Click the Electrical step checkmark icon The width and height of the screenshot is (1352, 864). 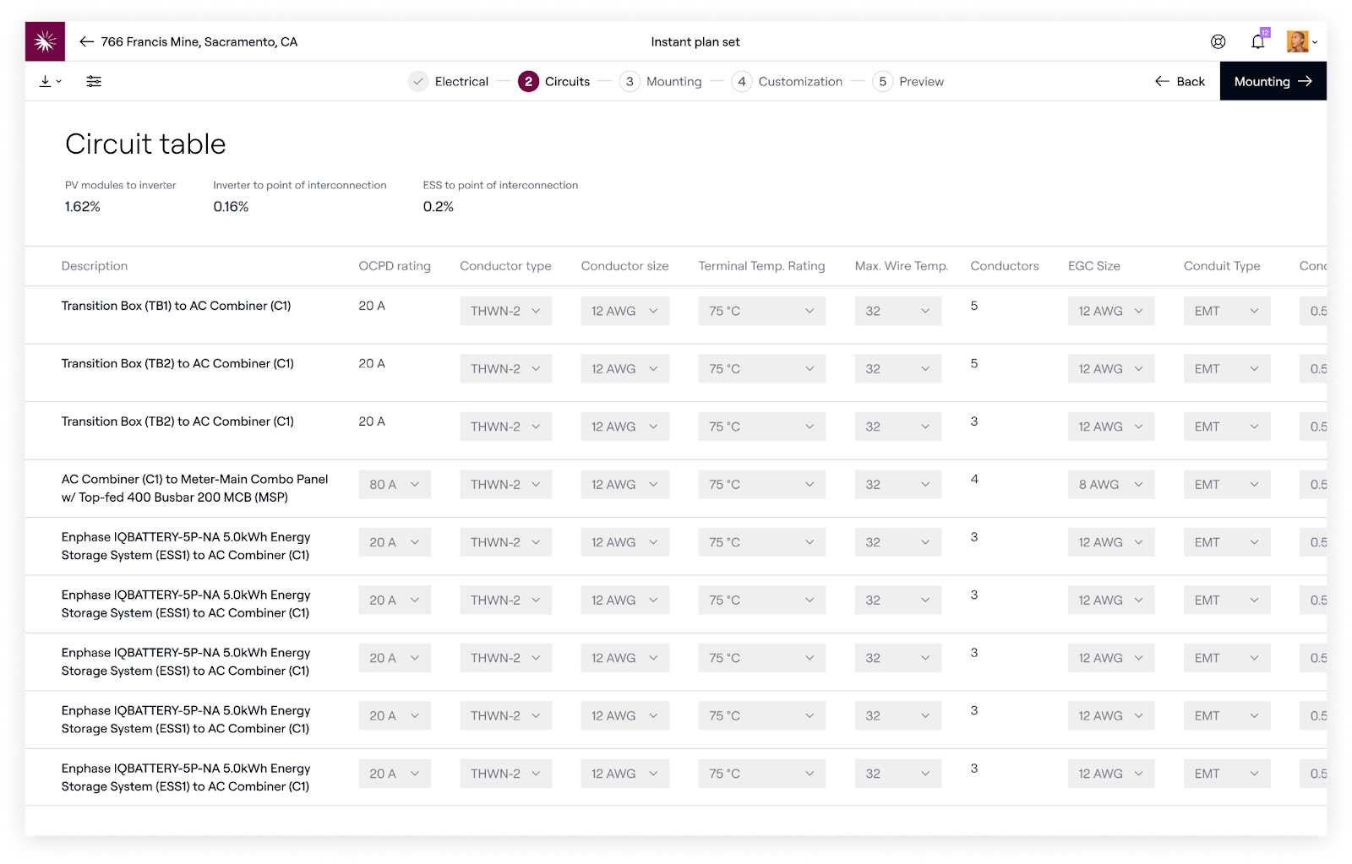(x=418, y=81)
